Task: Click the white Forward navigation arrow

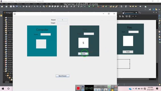Action: click(140, 7)
